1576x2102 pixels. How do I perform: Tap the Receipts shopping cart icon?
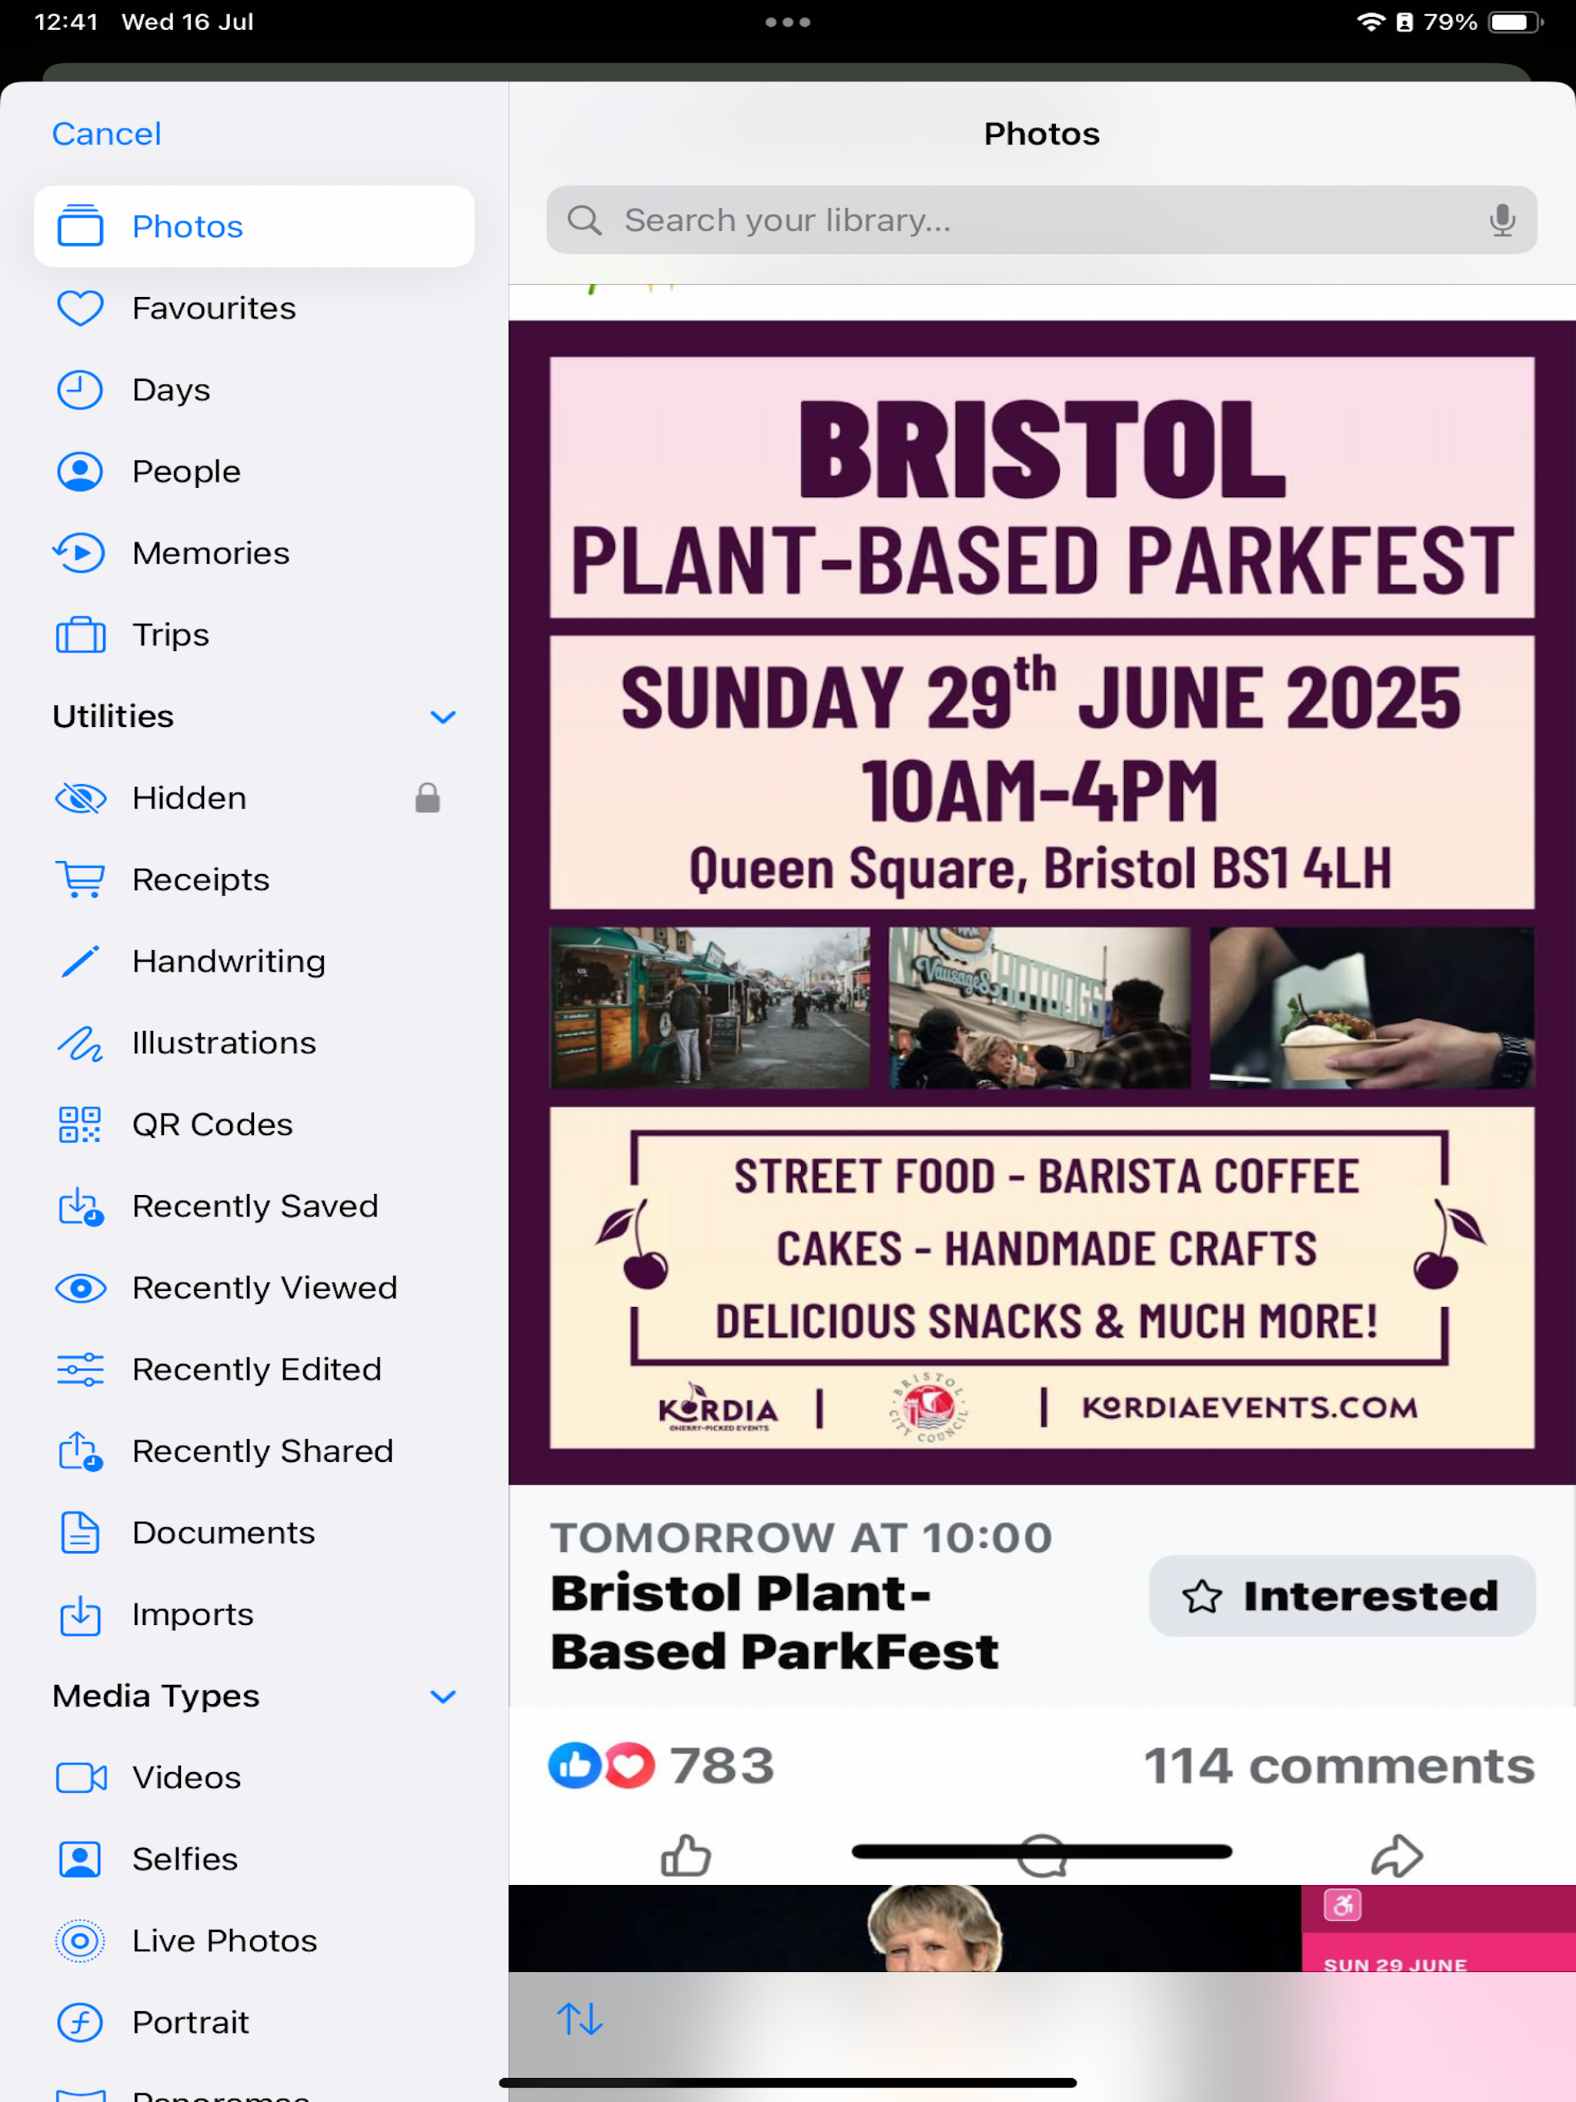coord(80,880)
